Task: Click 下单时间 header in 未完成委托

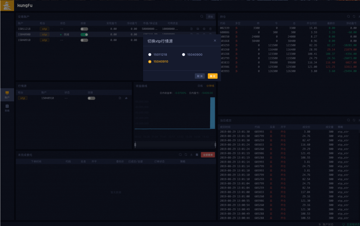Action: [36, 162]
